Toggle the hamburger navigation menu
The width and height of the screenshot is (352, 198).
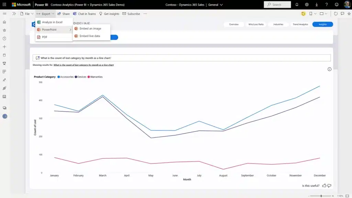(4, 14)
